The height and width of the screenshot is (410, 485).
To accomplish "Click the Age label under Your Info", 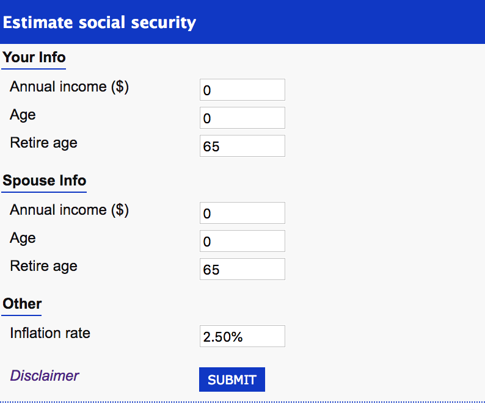I will click(x=23, y=115).
